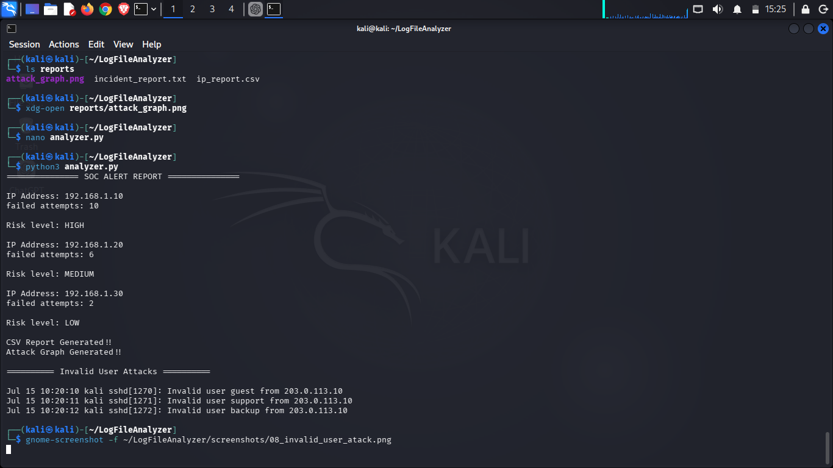The width and height of the screenshot is (833, 468).
Task: Open the clock showing 15:25
Action: click(x=776, y=9)
